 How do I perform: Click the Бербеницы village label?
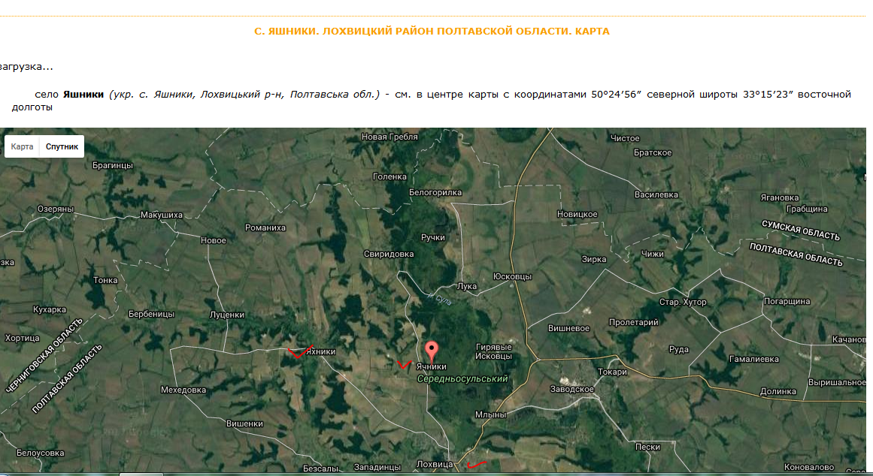(151, 314)
